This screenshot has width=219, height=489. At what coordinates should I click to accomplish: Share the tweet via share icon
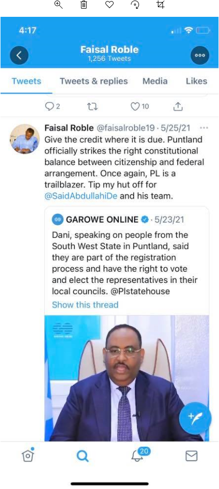pyautogui.click(x=178, y=107)
